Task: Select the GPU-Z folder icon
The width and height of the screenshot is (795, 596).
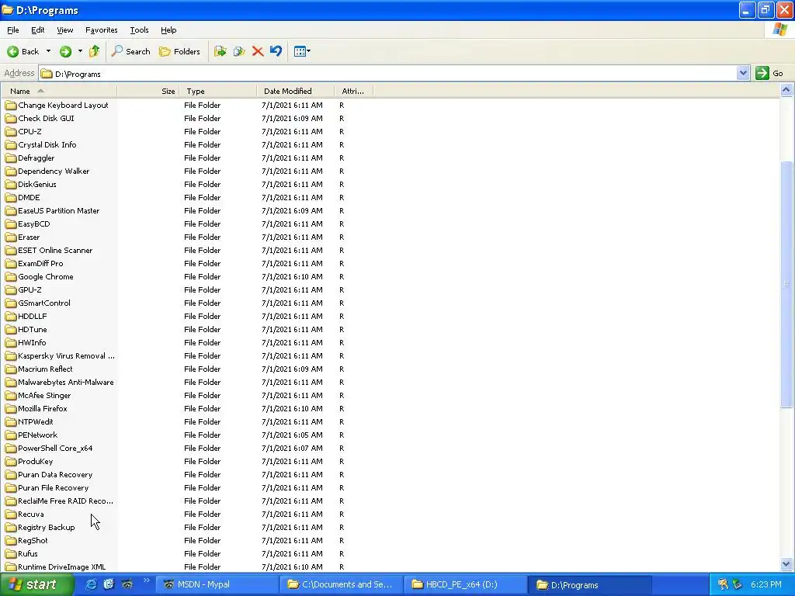Action: point(11,290)
